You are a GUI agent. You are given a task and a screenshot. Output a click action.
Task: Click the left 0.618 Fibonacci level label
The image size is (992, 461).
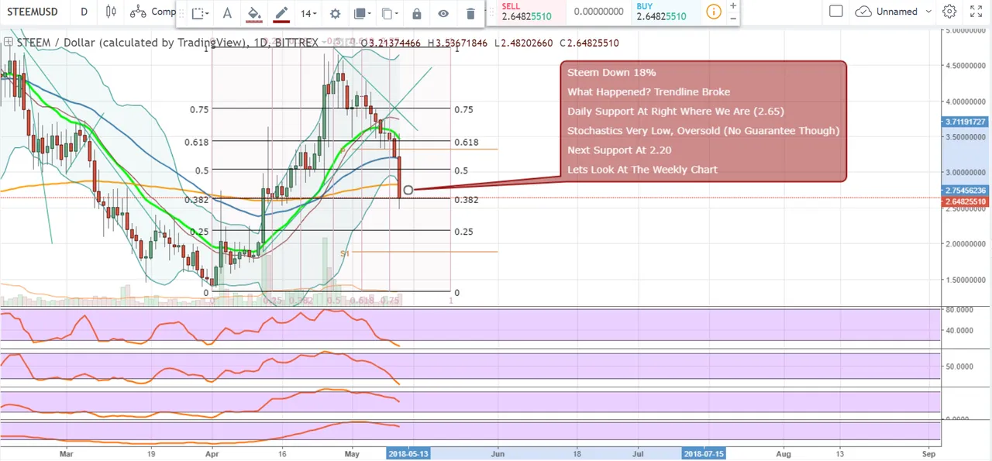[x=197, y=142]
